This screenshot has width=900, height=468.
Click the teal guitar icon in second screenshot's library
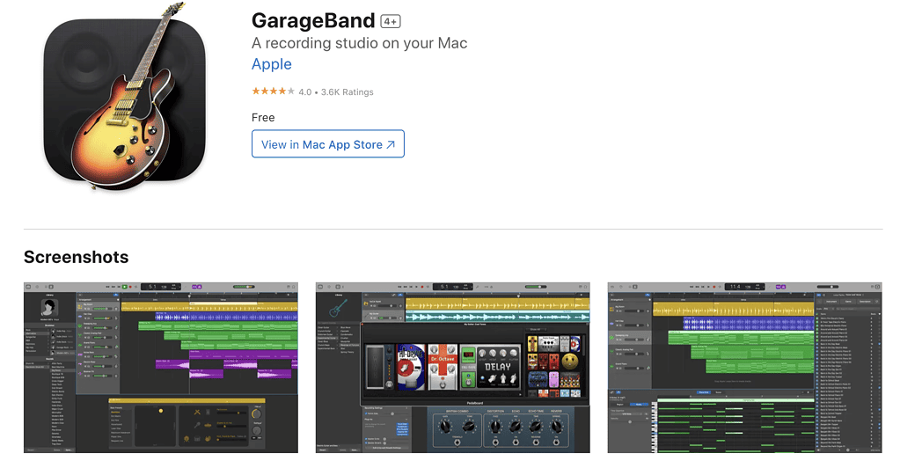click(338, 308)
